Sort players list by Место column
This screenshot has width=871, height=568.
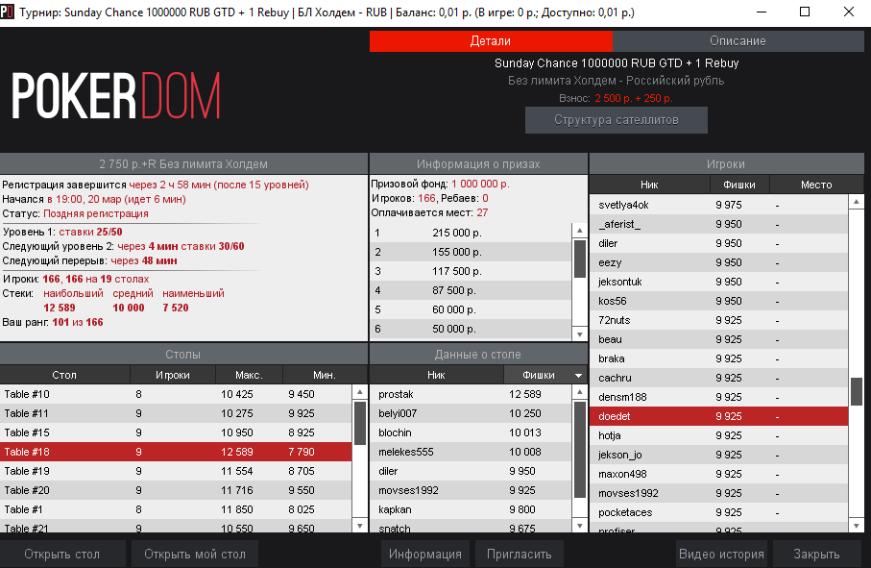pyautogui.click(x=816, y=185)
